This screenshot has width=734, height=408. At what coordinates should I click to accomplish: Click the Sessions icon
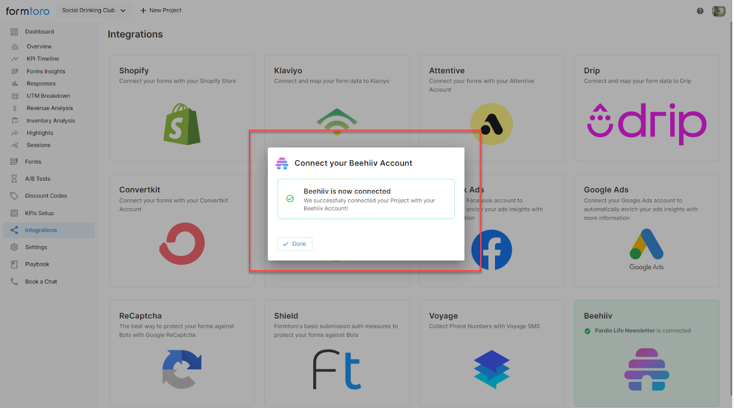click(x=15, y=145)
